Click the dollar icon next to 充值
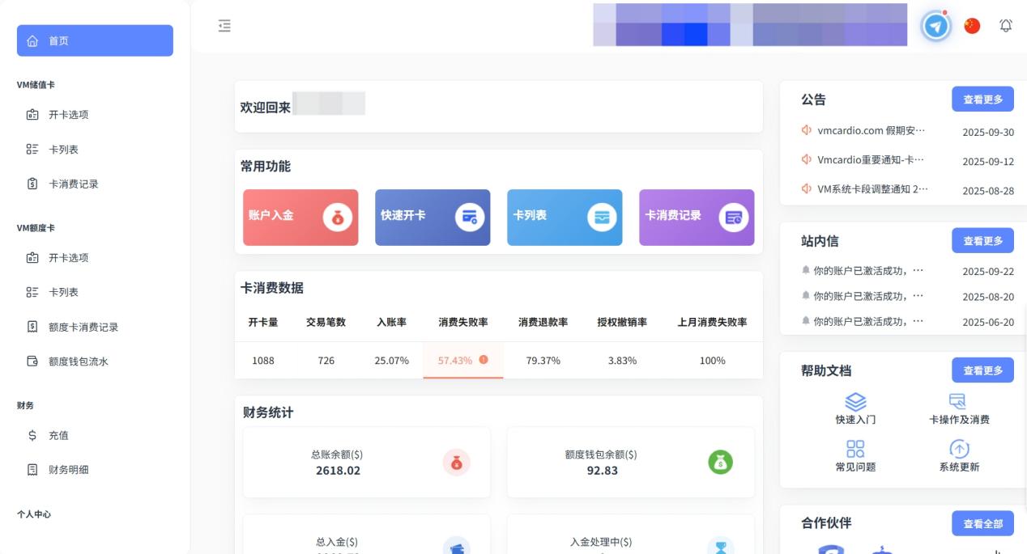The image size is (1027, 554). [32, 435]
